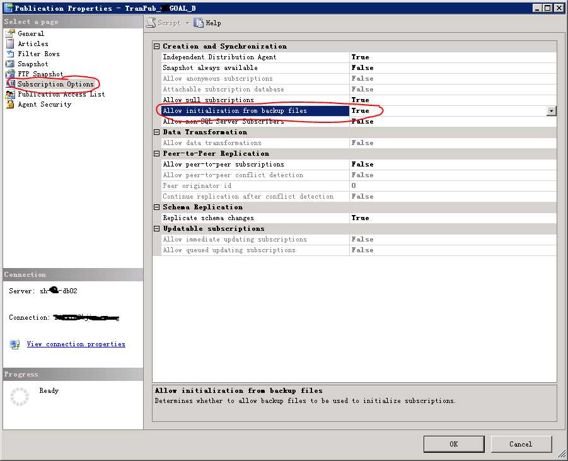The image size is (568, 461).
Task: Click the connection properties computer icon
Action: (x=15, y=344)
